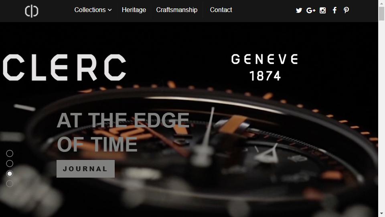Open the Google Plus social link
The width and height of the screenshot is (385, 217).
pos(310,10)
